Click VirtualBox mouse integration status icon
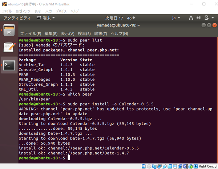 tap(191, 166)
